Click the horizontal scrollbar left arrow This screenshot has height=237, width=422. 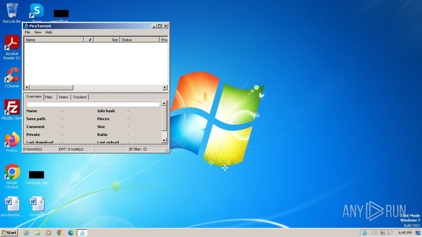pos(27,88)
